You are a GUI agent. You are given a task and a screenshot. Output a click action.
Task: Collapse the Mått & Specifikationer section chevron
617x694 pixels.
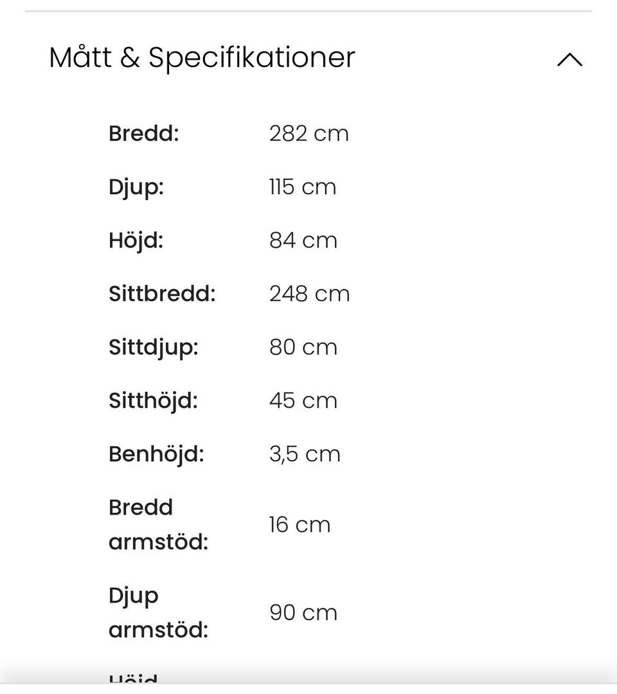[x=569, y=60]
